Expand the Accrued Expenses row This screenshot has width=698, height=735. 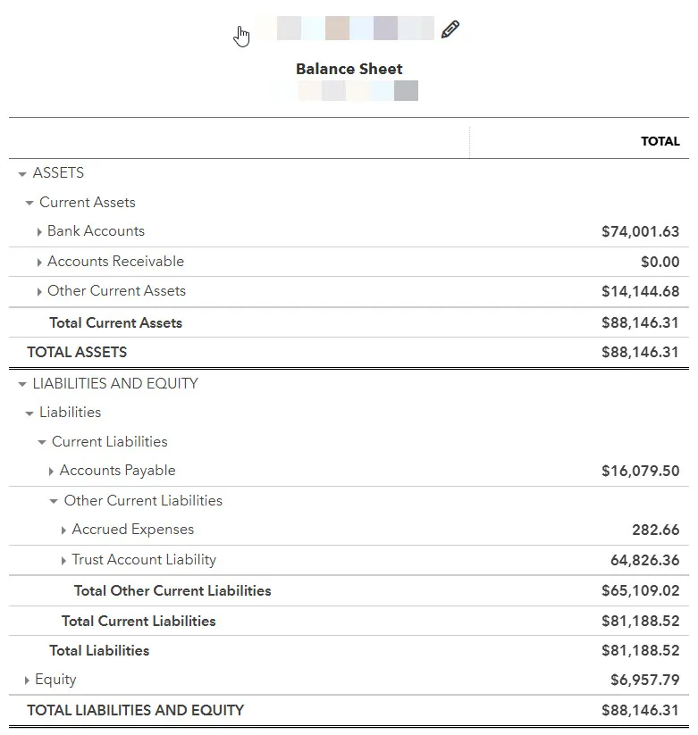coord(63,530)
